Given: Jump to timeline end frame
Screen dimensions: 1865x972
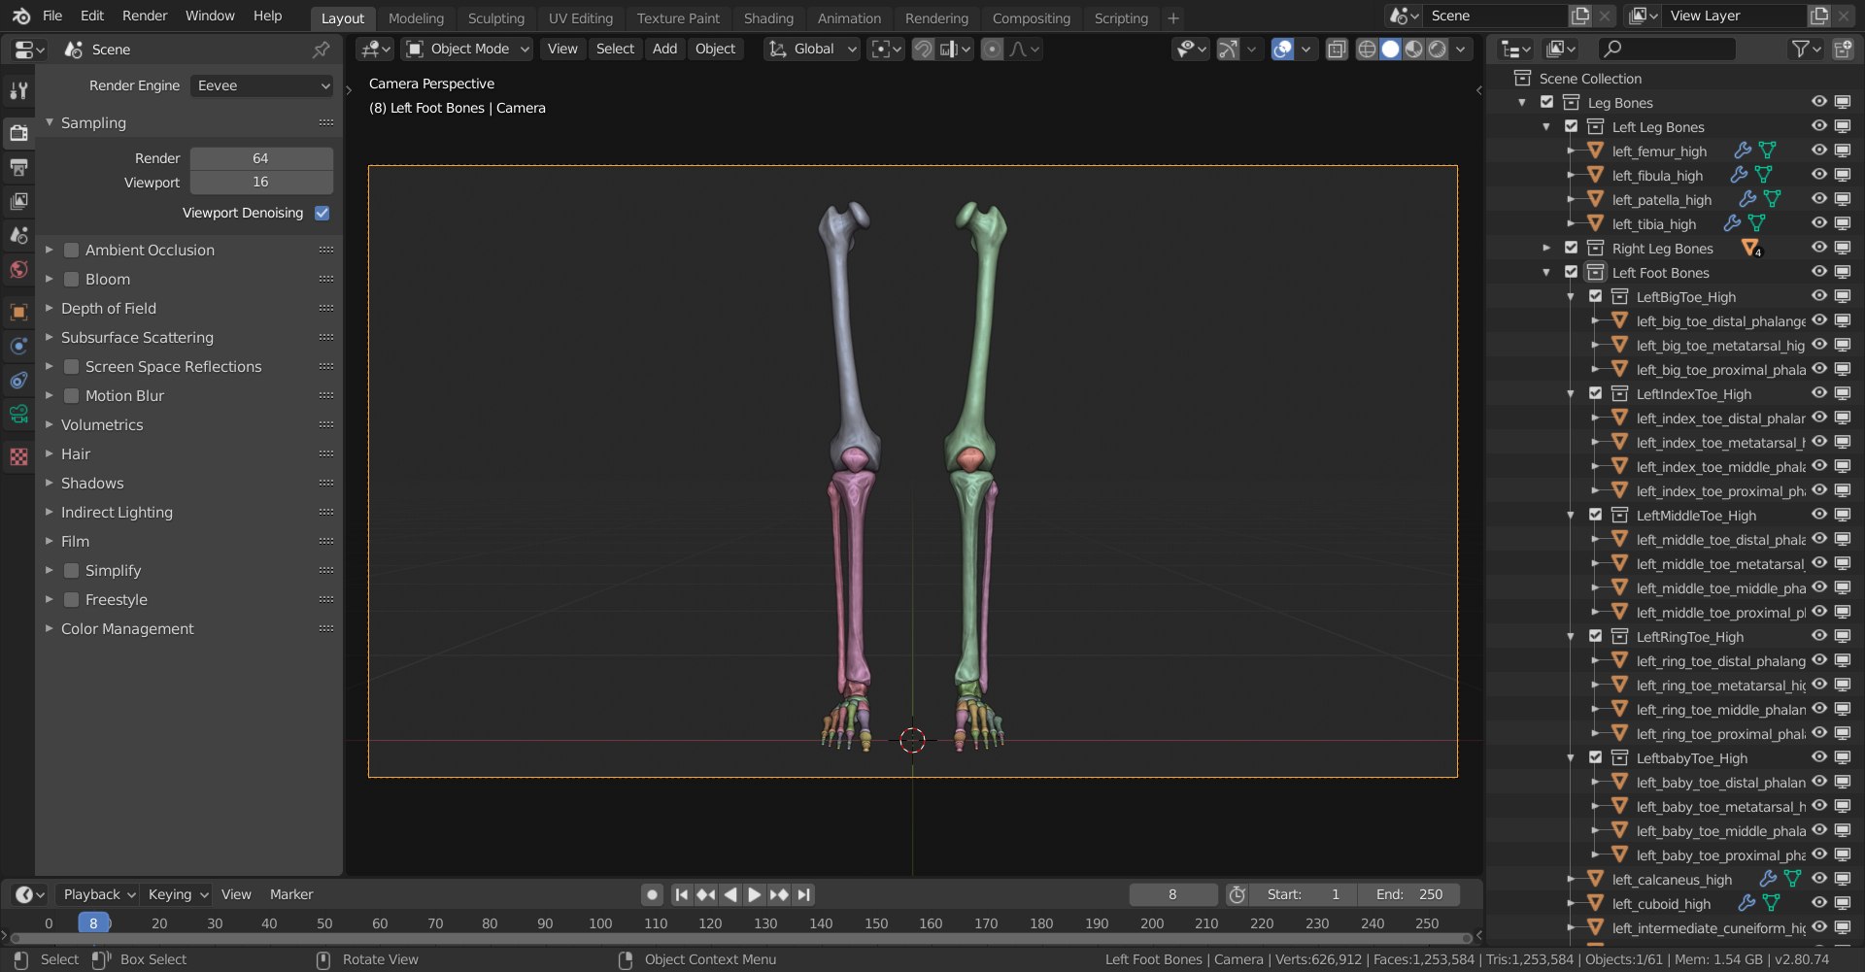Looking at the screenshot, I should [x=803, y=894].
